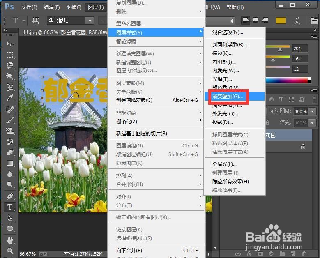Viewport: 320px width, 258px height.
Task: Expand the collapsed tools panel arrows
Action: [5, 30]
